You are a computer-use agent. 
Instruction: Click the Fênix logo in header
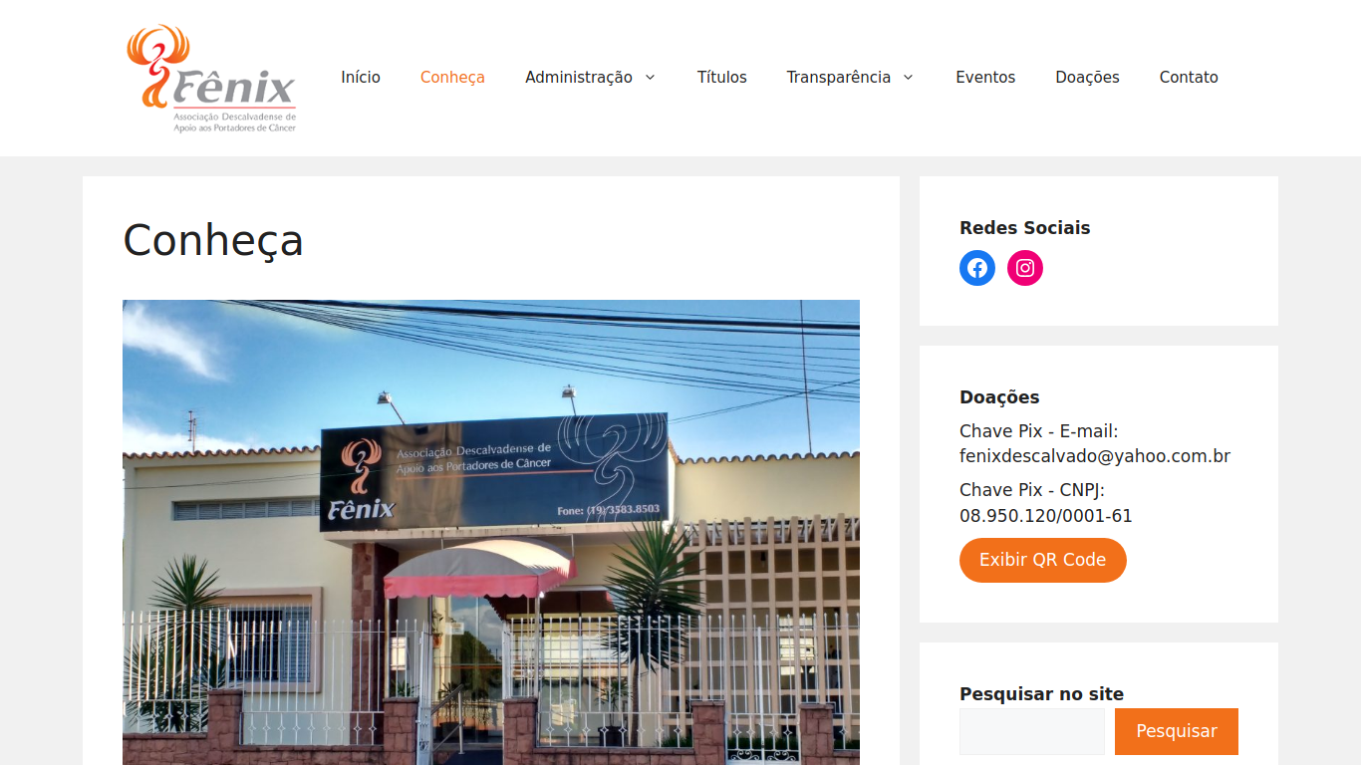coord(212,79)
